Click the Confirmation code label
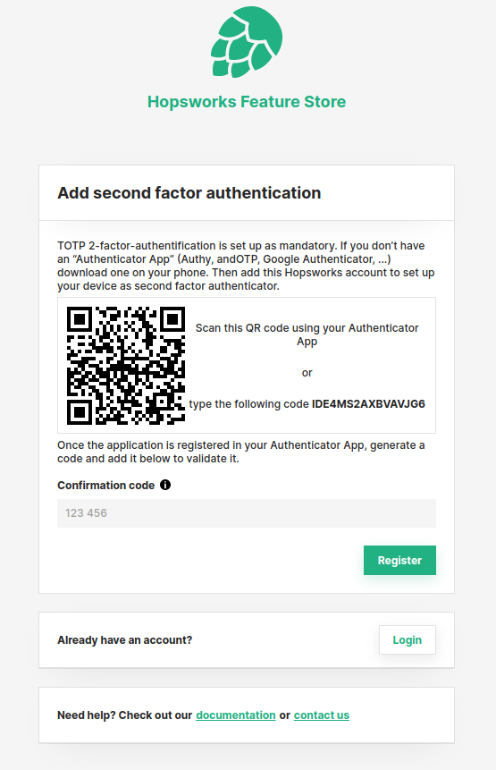 (106, 486)
